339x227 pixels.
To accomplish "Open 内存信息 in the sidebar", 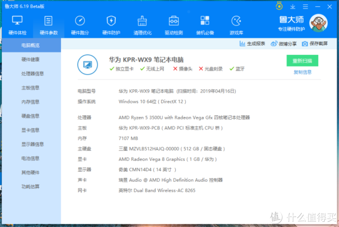I will pyautogui.click(x=31, y=102).
